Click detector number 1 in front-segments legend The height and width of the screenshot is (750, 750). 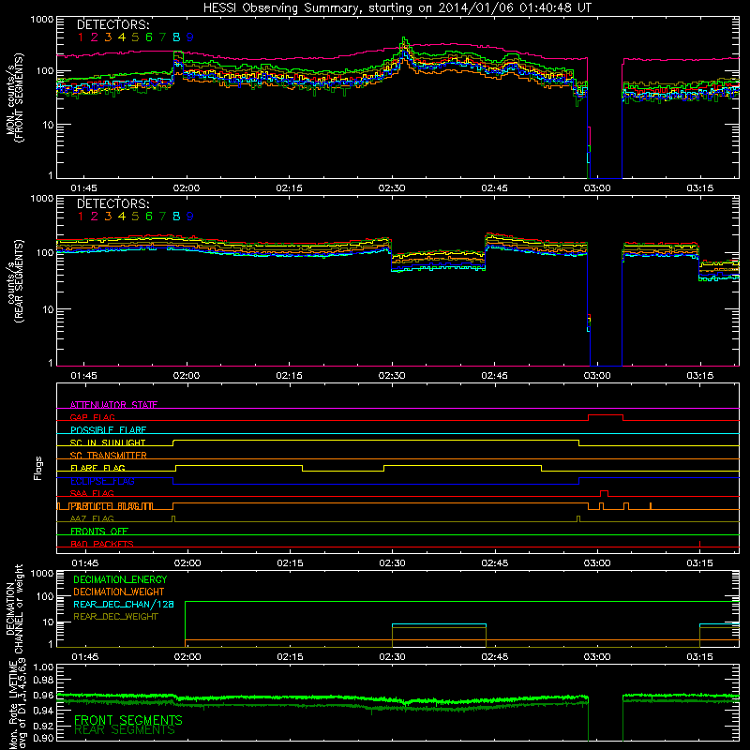81,37
